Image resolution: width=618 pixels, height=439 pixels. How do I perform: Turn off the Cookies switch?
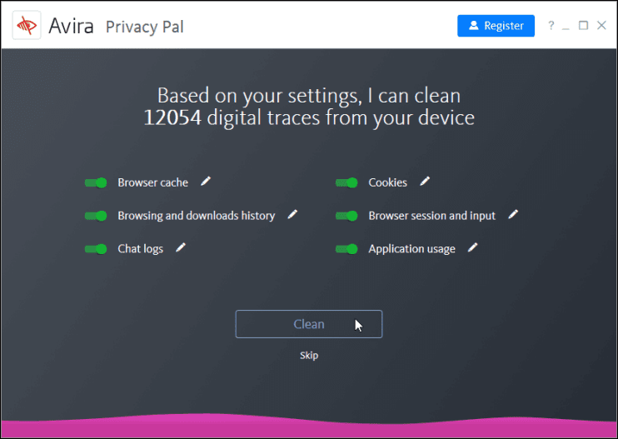pos(346,182)
